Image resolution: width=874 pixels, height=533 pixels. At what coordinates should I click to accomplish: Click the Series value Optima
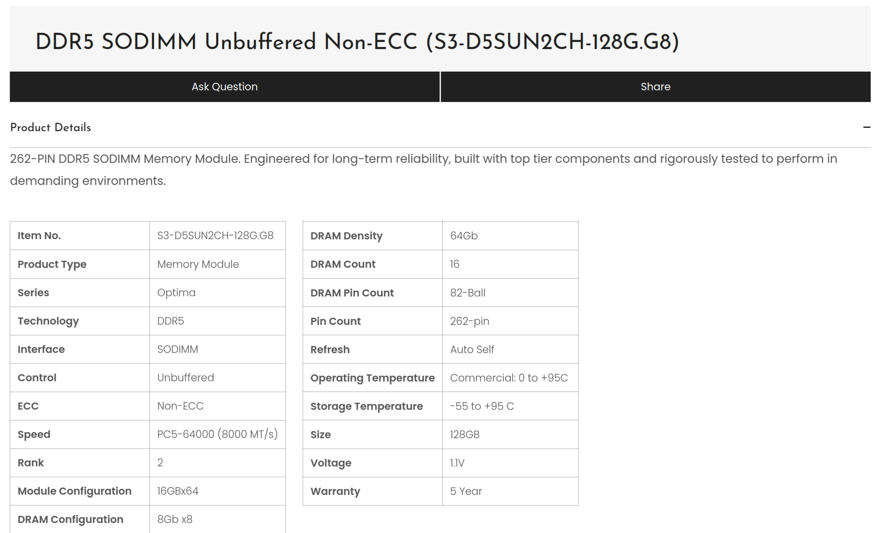click(x=176, y=292)
